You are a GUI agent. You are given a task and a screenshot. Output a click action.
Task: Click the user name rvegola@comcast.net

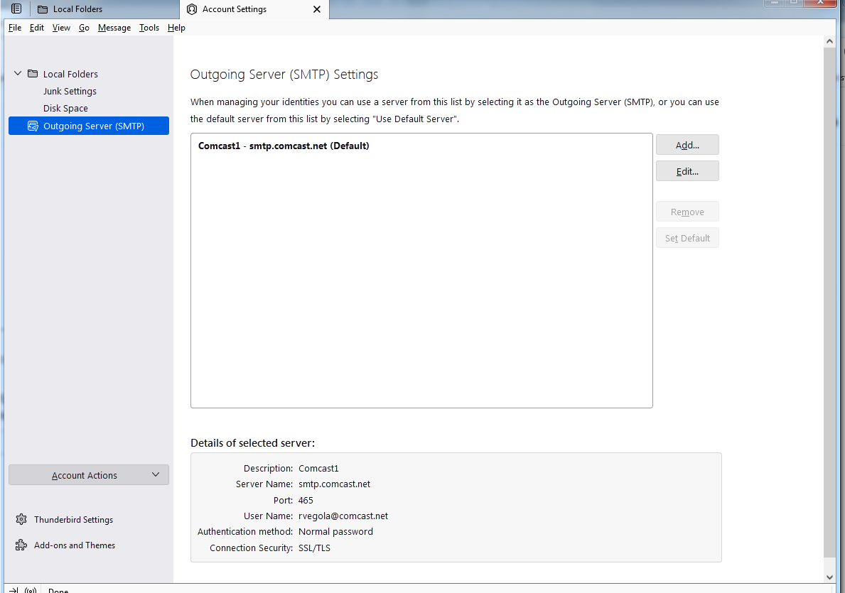click(x=343, y=516)
